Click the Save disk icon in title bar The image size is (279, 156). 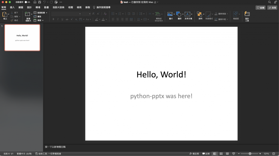pyautogui.click(x=40, y=2)
